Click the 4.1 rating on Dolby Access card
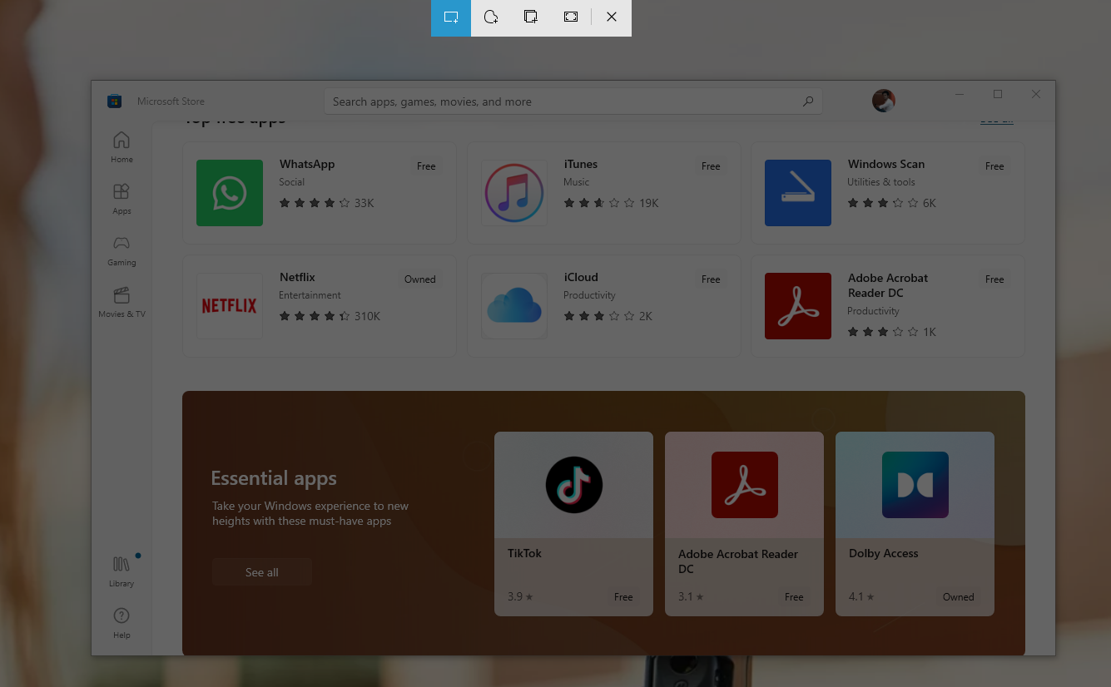Image resolution: width=1111 pixels, height=687 pixels. 861,596
